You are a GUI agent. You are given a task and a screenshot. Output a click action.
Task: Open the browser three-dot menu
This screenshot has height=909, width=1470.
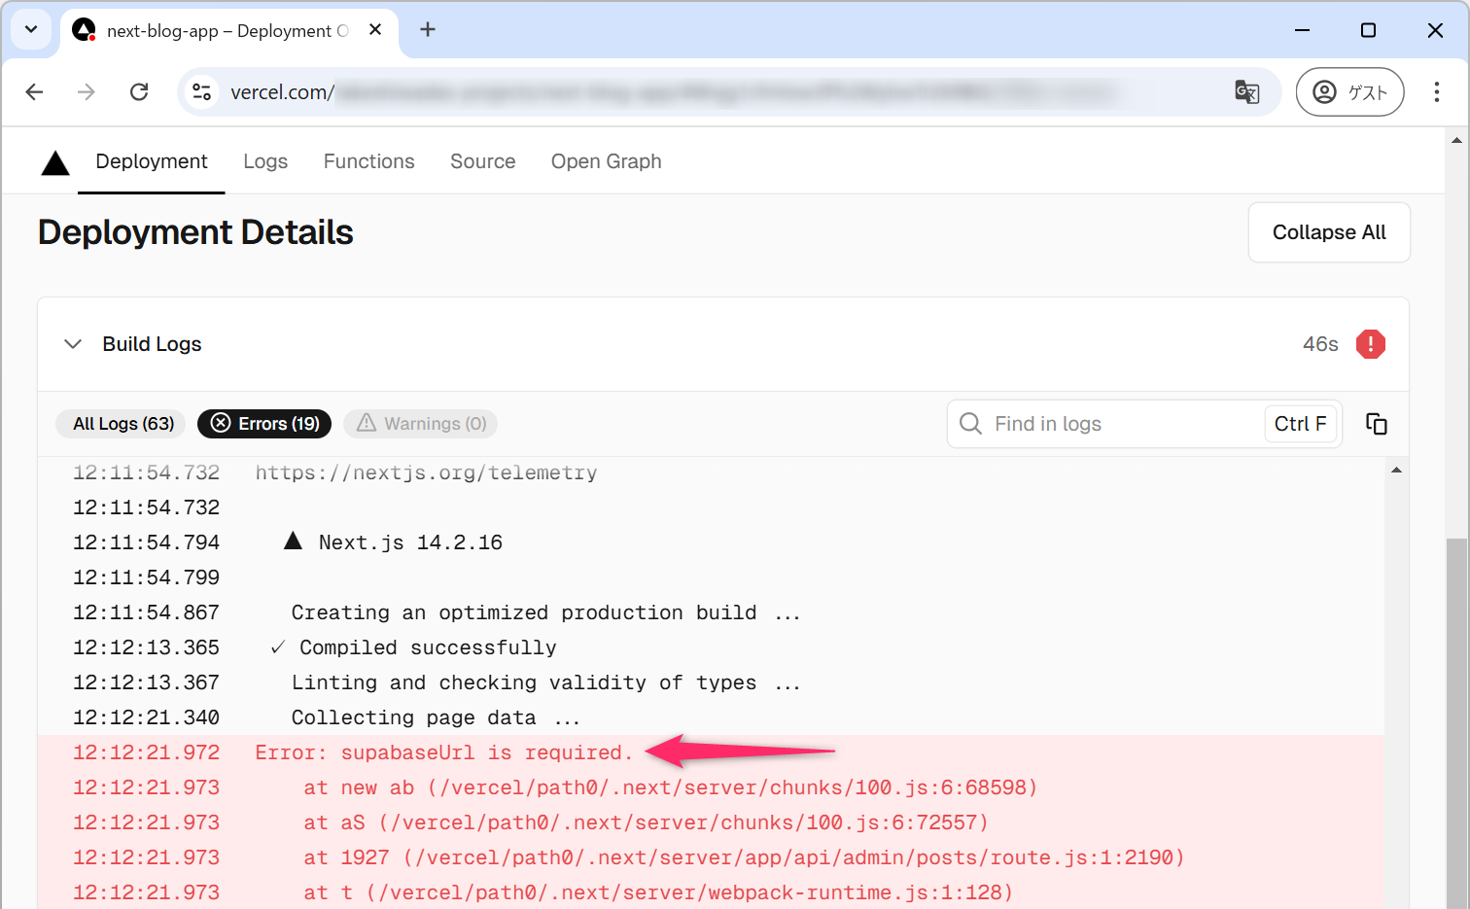click(1436, 92)
